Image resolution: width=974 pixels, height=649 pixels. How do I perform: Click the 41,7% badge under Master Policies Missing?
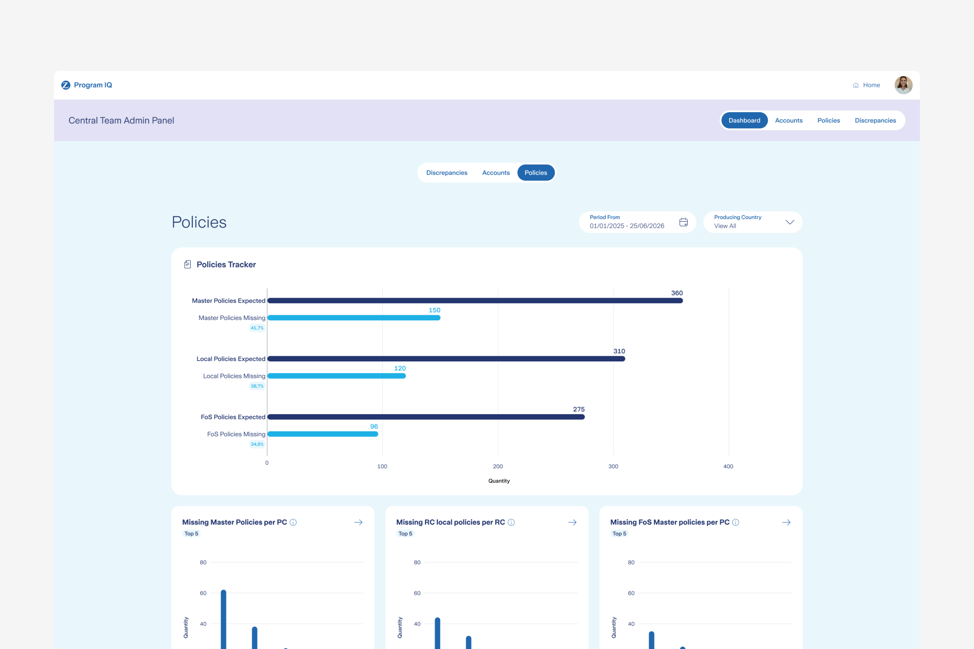(x=257, y=328)
